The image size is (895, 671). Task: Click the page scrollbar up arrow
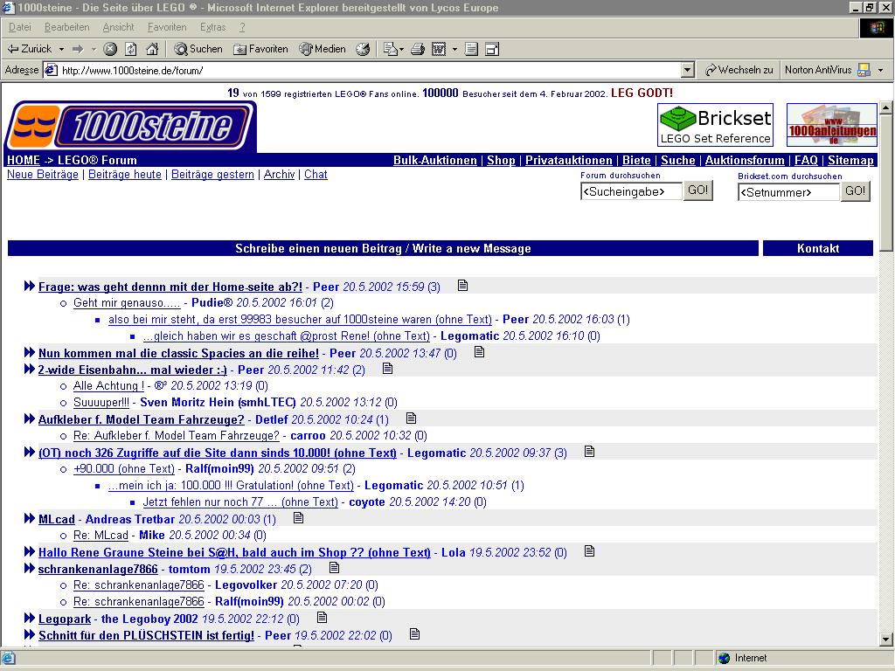[x=886, y=107]
